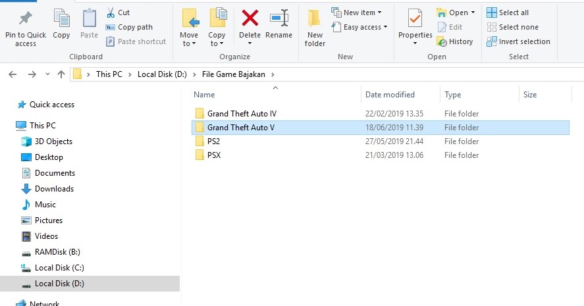584x306 pixels.
Task: Click date 27/05/2019 21.44 cell
Action: click(394, 141)
